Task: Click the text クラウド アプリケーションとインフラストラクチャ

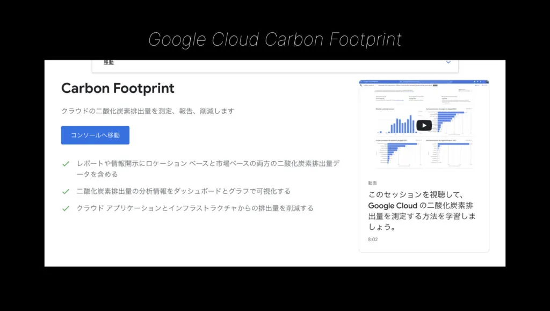Action: coord(195,208)
